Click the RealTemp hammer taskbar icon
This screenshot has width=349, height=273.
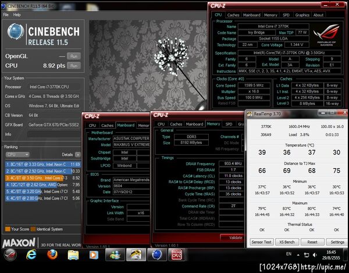point(136,255)
